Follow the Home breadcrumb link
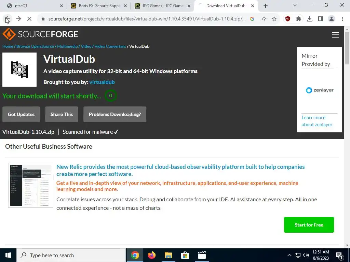 pos(8,46)
